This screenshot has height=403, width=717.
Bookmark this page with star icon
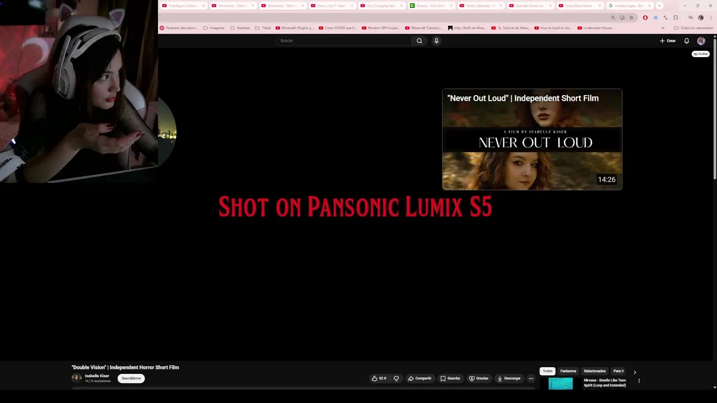pyautogui.click(x=631, y=17)
